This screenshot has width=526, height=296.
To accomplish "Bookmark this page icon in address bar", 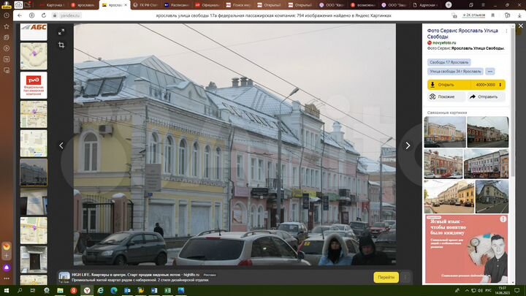I will (493, 15).
